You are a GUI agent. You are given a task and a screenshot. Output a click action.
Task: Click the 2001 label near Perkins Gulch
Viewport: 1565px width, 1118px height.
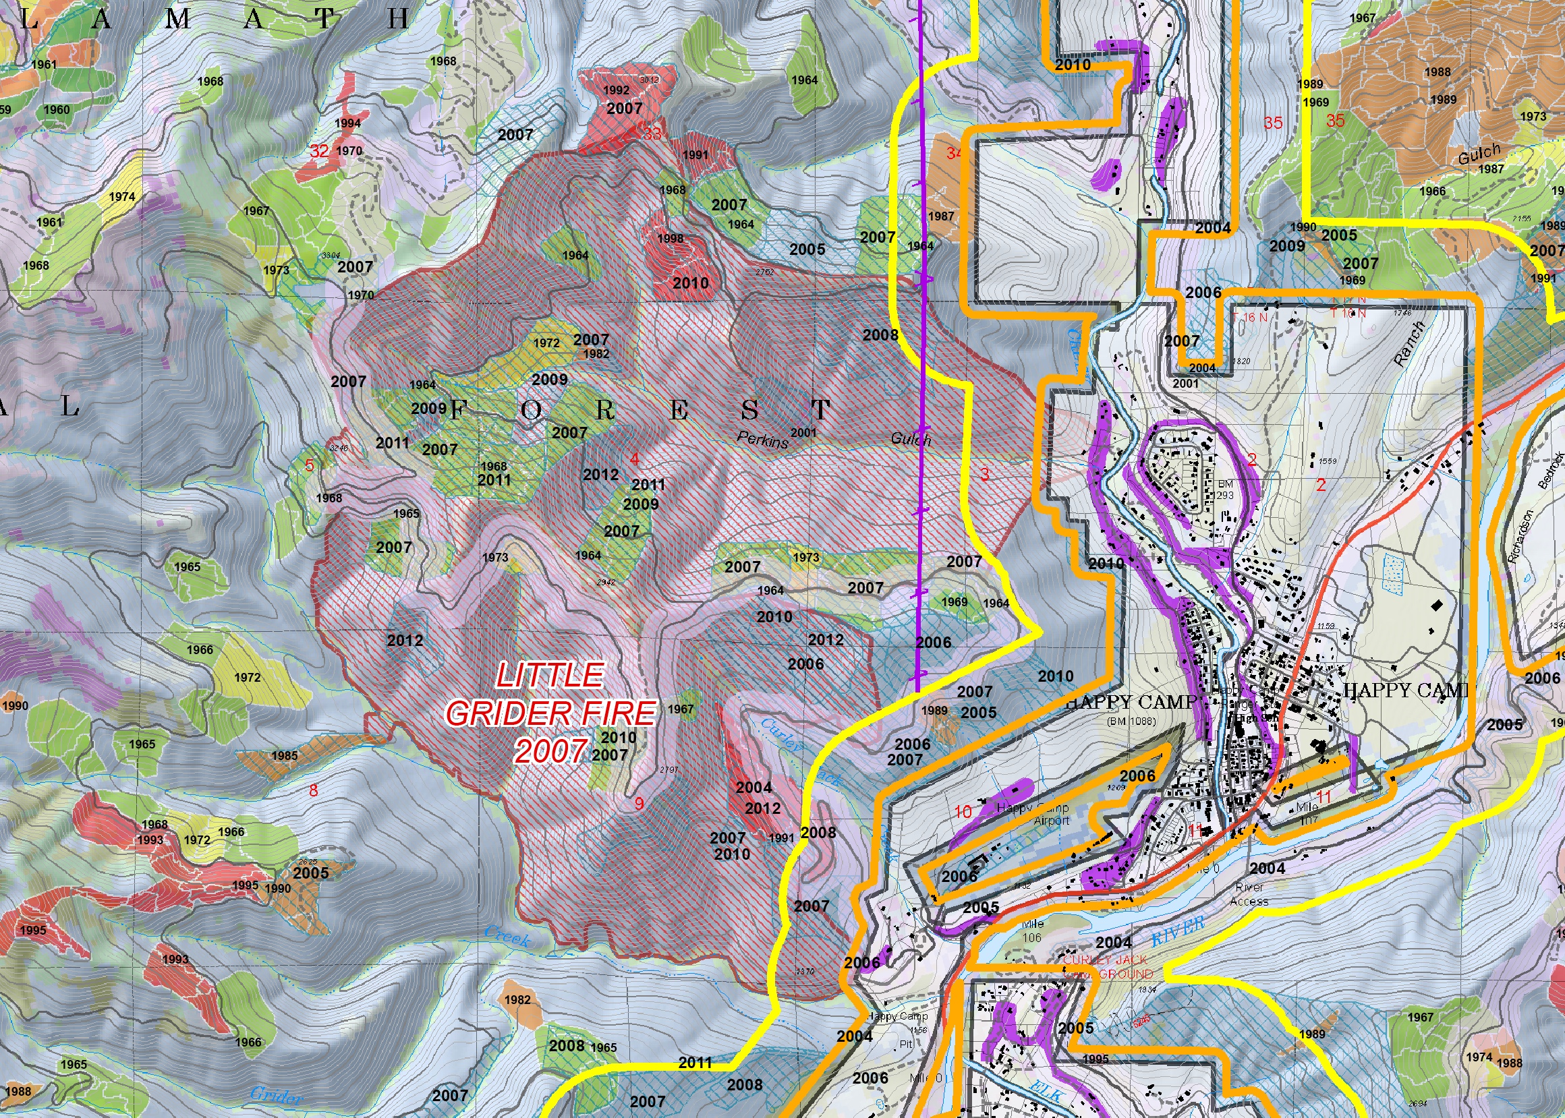click(803, 432)
